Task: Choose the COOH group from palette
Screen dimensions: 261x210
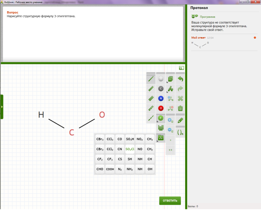Action: point(110,169)
